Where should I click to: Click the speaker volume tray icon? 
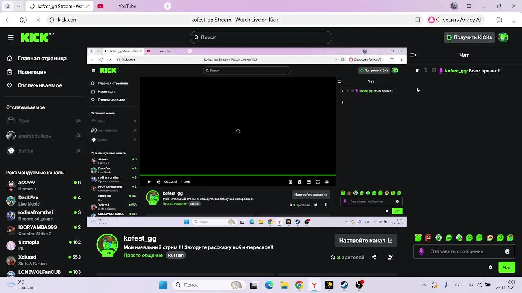coord(480,285)
